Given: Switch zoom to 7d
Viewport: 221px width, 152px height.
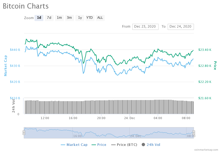Looking at the screenshot, I should (49, 18).
